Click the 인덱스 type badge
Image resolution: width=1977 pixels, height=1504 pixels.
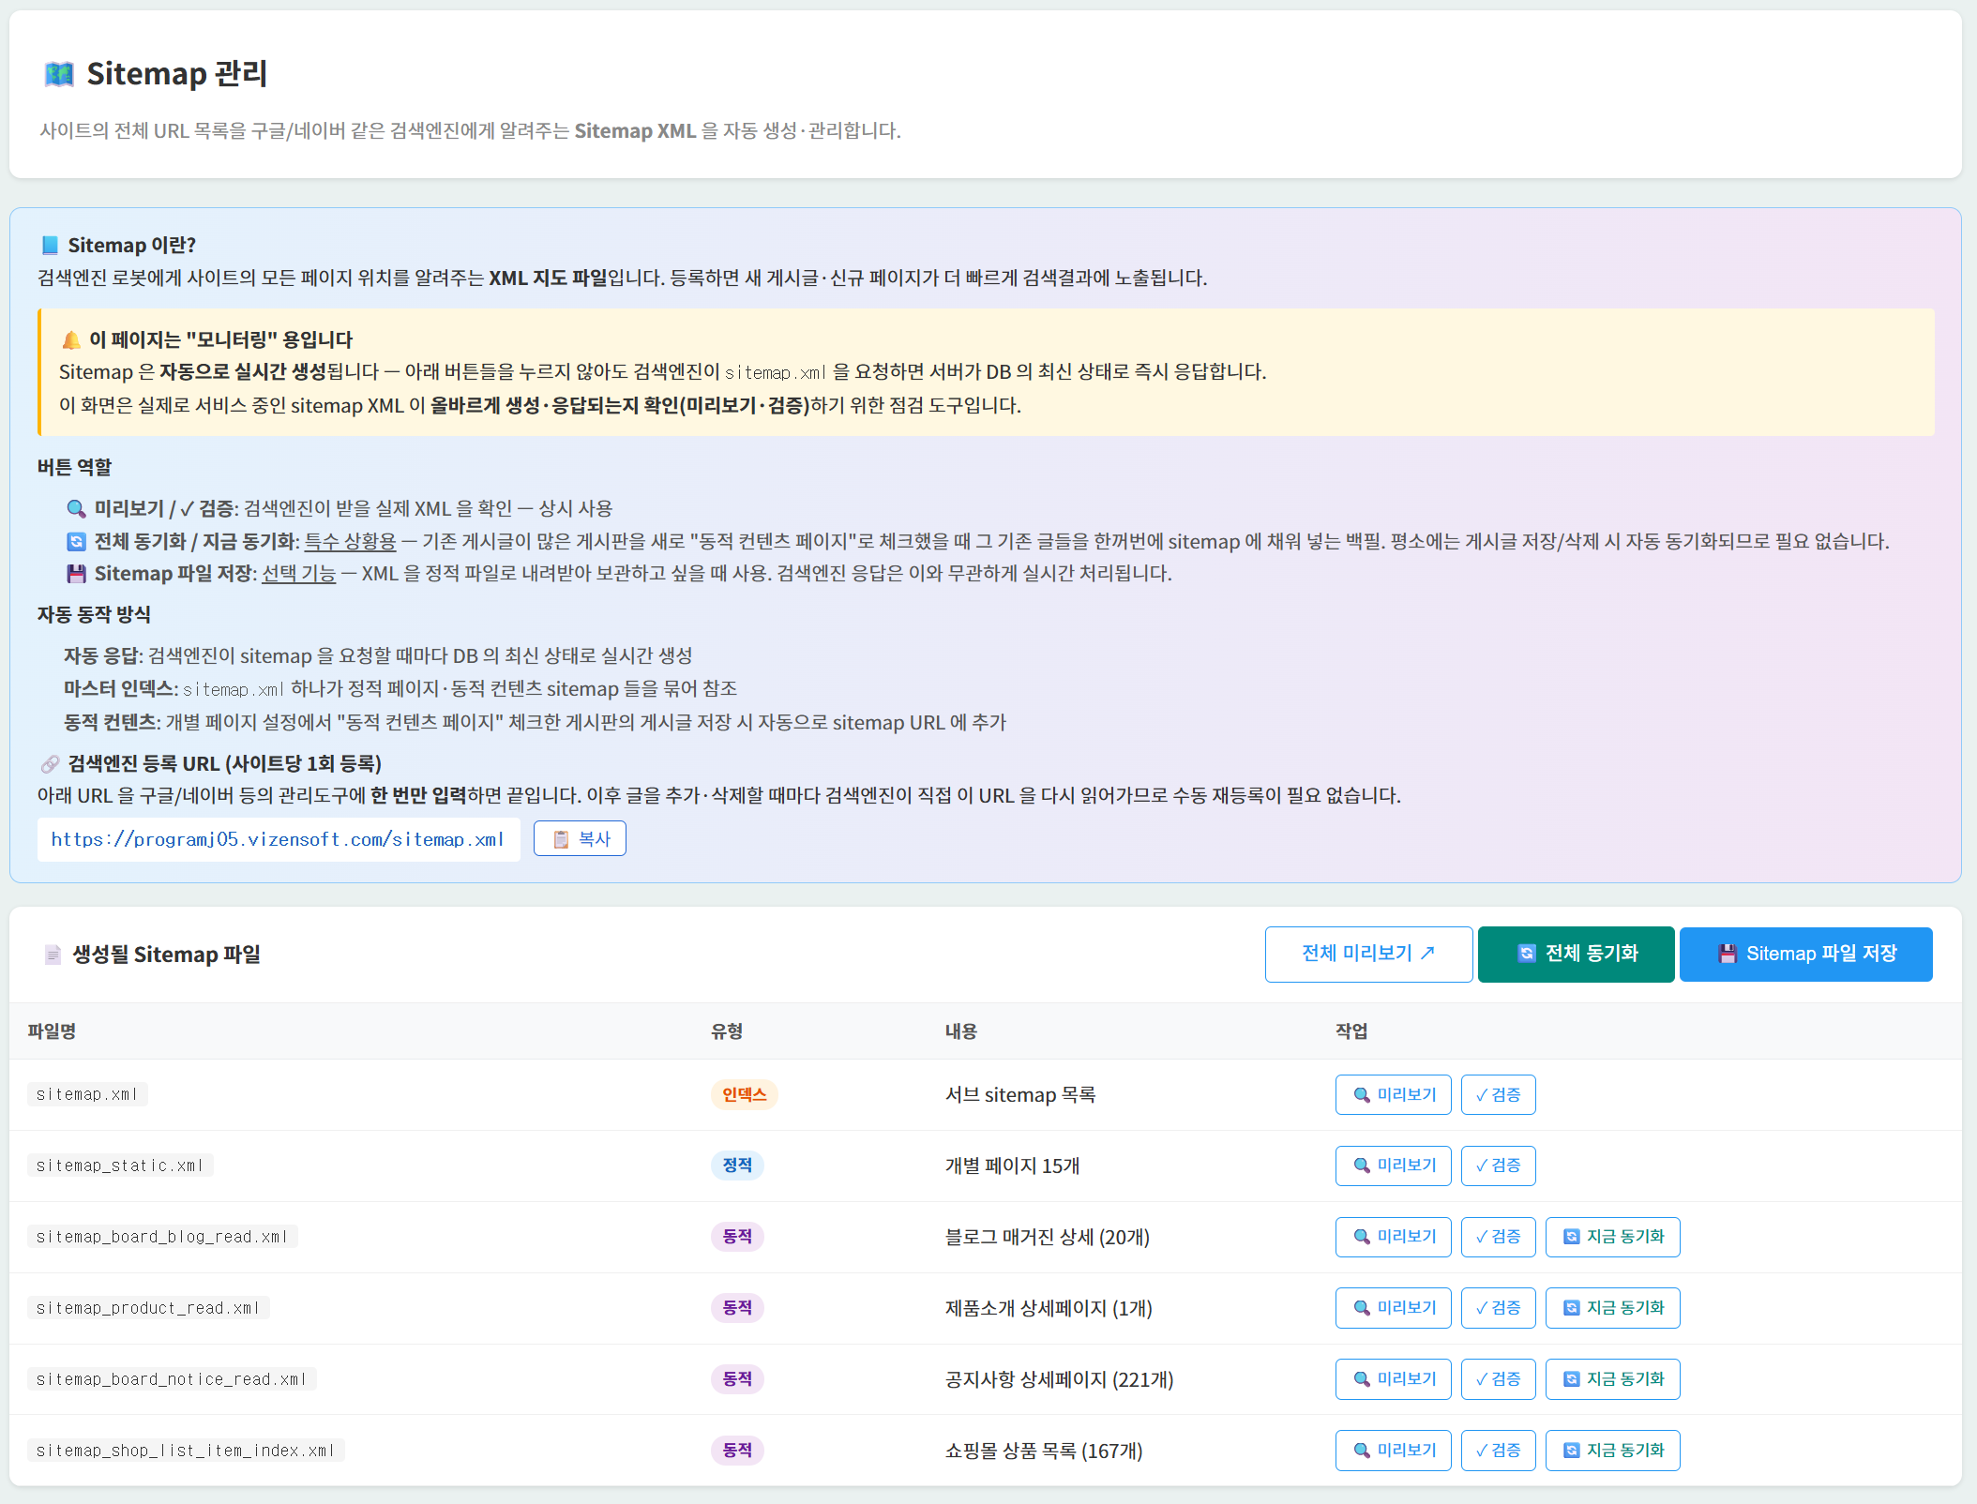point(744,1095)
